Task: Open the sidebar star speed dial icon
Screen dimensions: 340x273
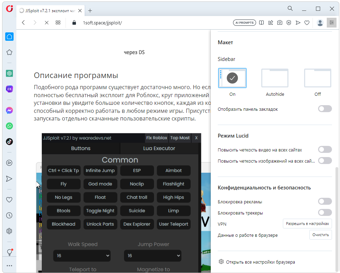Action: click(x=9, y=52)
